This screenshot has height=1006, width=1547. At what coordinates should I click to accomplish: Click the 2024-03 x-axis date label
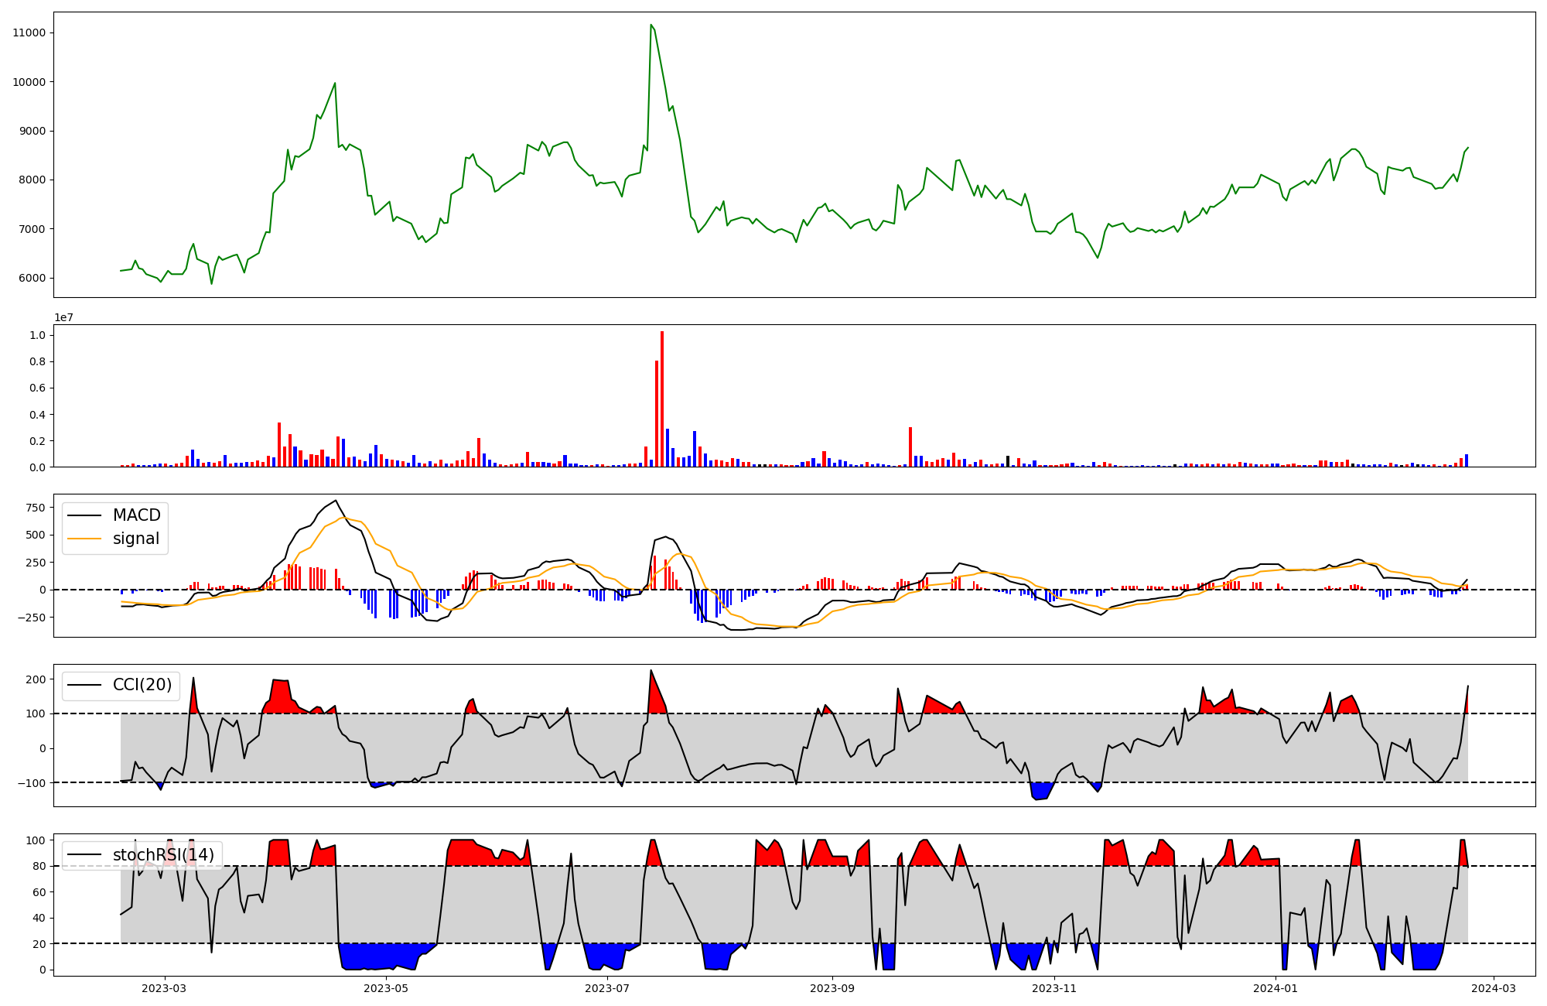pos(1493,988)
